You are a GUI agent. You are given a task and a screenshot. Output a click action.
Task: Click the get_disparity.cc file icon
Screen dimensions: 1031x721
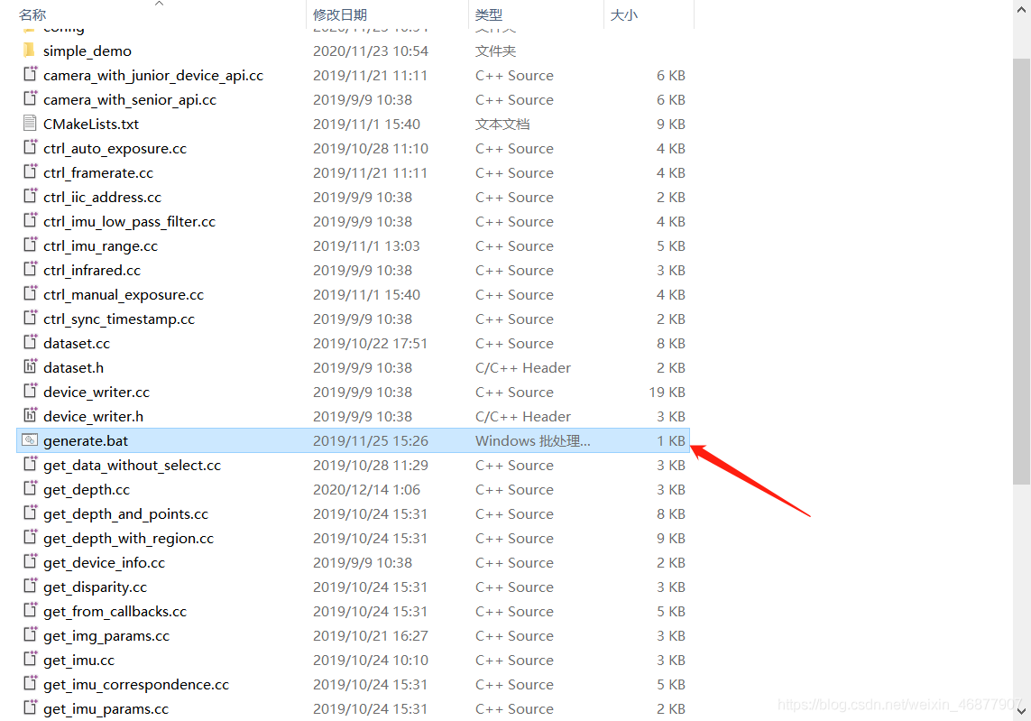click(x=31, y=586)
